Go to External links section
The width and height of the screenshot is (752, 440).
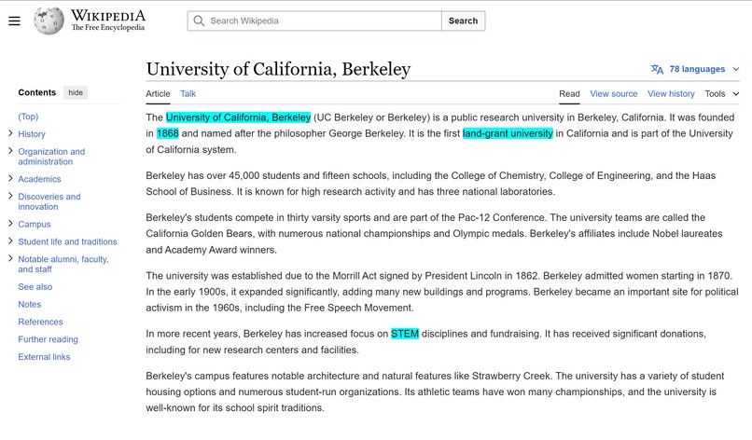tap(44, 357)
